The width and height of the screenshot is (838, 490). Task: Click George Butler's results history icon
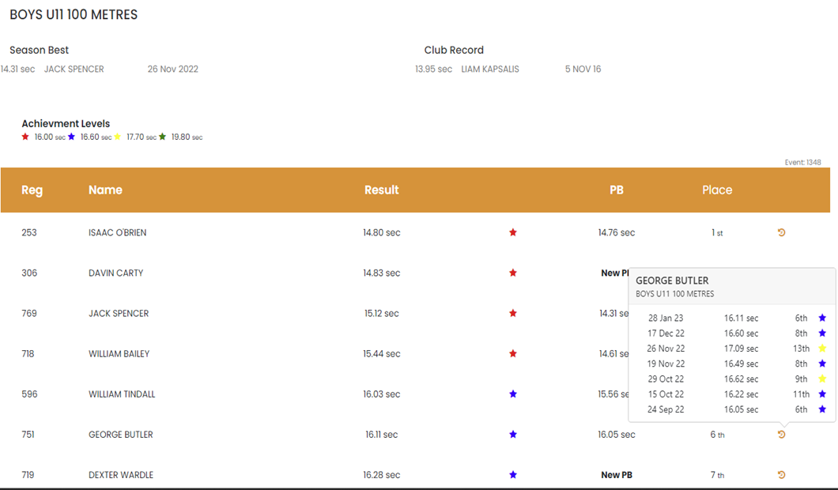click(781, 435)
